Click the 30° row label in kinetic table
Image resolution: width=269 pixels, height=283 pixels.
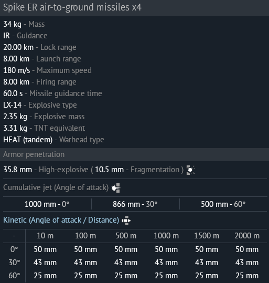[x=14, y=263]
